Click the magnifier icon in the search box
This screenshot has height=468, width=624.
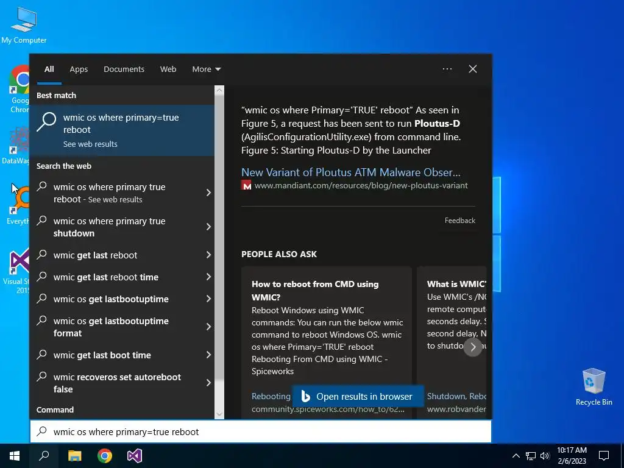pyautogui.click(x=42, y=431)
